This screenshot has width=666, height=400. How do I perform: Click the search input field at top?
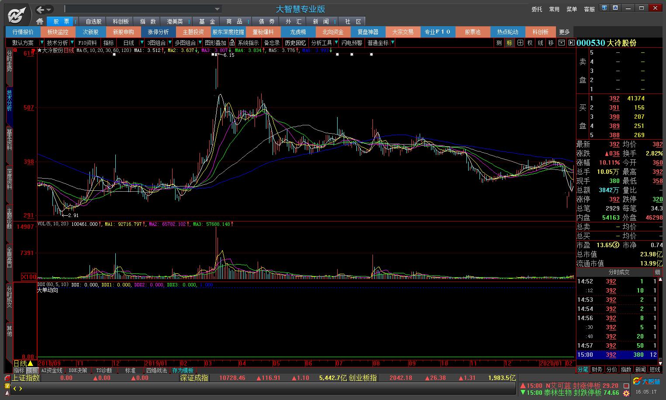[x=139, y=9]
